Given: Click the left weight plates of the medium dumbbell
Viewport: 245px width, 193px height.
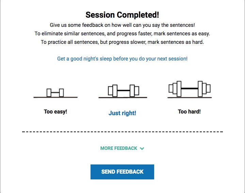Looking at the screenshot, I should click(113, 91).
